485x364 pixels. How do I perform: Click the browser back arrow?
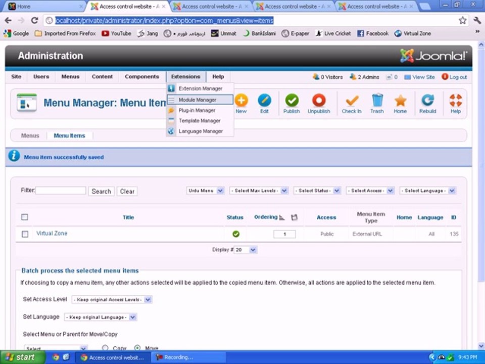coord(8,20)
